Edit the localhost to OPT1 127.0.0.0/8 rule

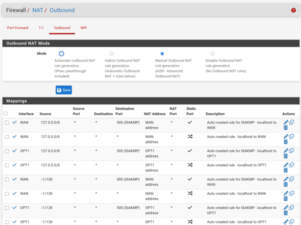coord(286,165)
